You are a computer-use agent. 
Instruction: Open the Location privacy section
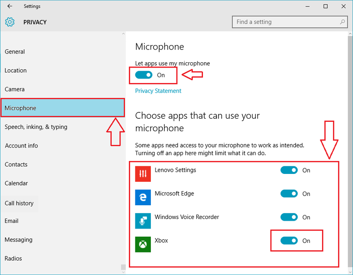(x=63, y=71)
